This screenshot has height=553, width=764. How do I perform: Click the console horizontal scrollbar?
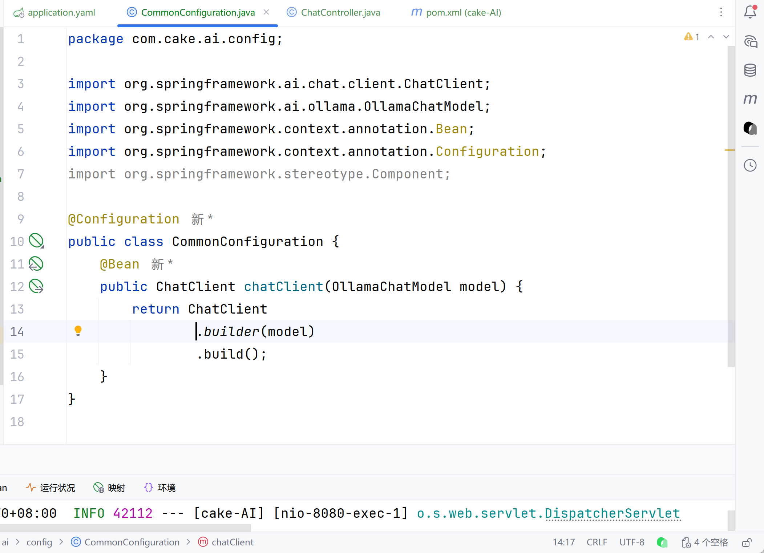pos(125,527)
